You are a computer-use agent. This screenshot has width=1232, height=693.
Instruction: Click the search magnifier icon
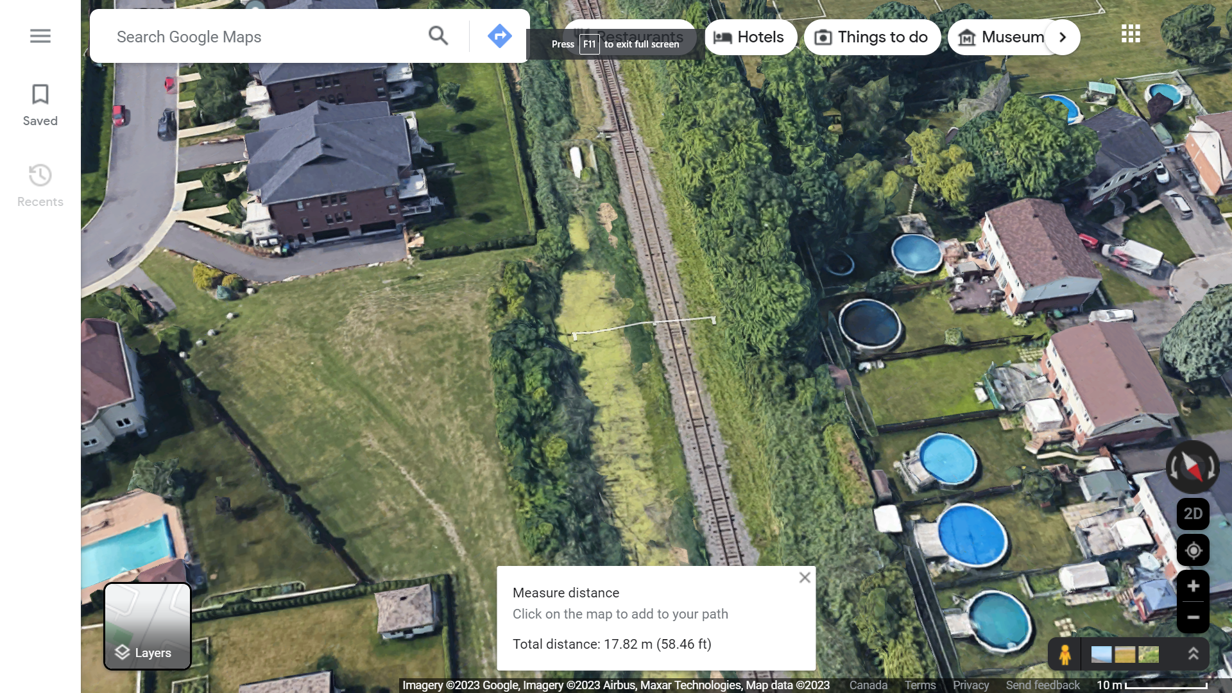[x=438, y=36]
